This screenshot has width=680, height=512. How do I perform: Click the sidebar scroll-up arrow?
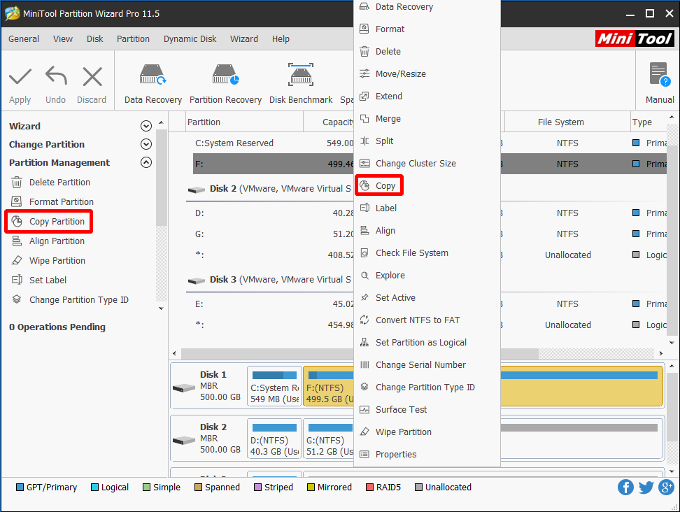click(161, 122)
